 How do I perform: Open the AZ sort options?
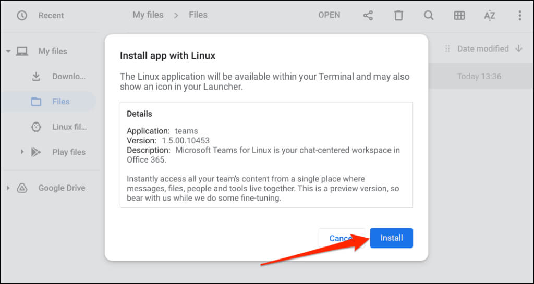pos(489,16)
